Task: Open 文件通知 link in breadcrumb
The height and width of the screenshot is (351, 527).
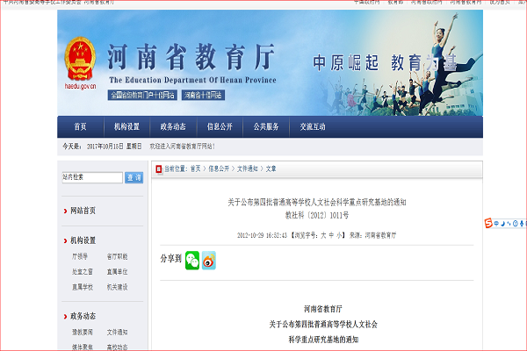Action: tap(247, 168)
